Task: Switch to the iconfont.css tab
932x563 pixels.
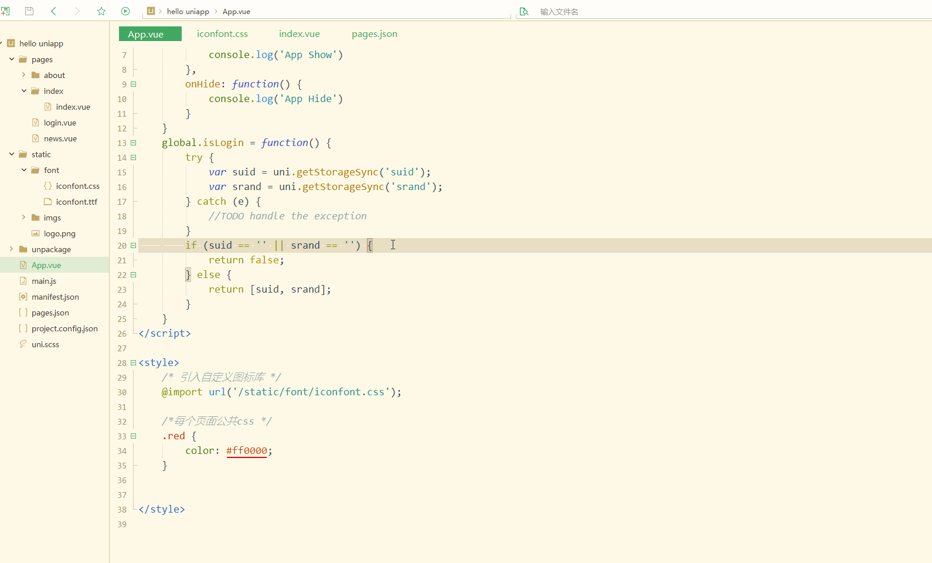Action: (x=222, y=34)
